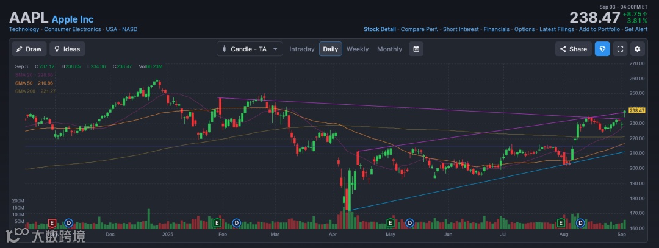The height and width of the screenshot is (248, 659).
Task: Toggle fullscreen chart view icon
Action: pos(620,49)
